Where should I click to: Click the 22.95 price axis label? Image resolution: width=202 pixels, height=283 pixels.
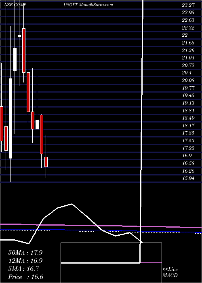tap(188, 13)
